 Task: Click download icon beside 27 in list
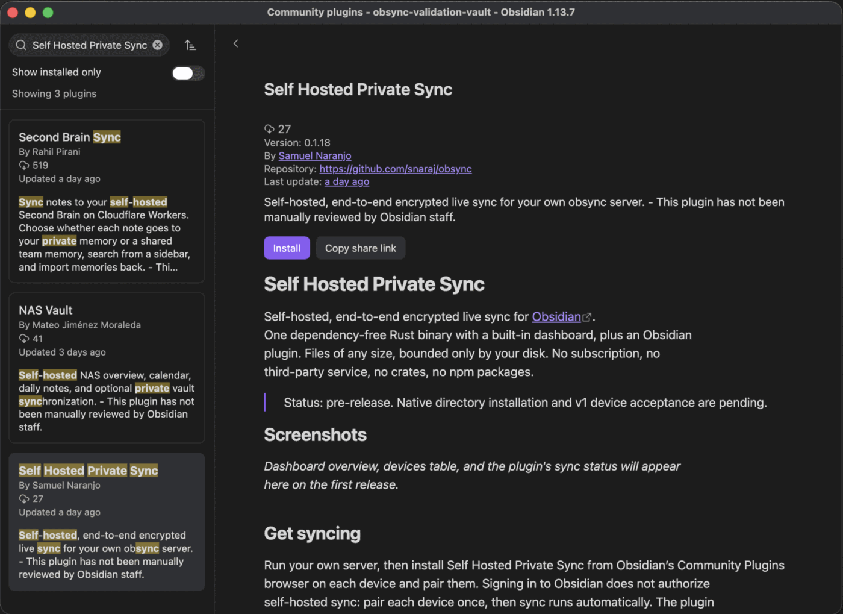[24, 499]
